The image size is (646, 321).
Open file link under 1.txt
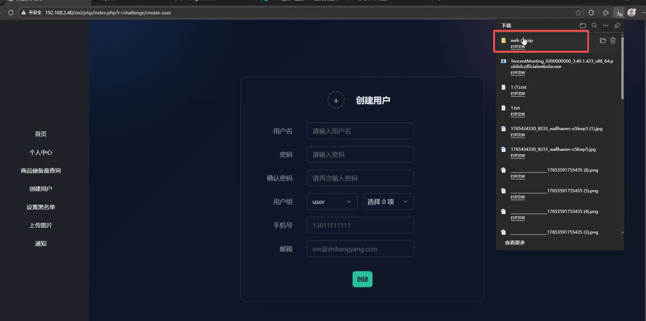[x=518, y=114]
